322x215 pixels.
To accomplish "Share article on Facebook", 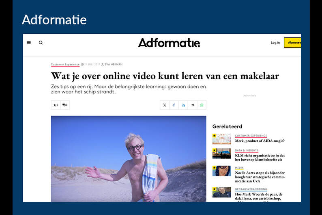I will 174,105.
